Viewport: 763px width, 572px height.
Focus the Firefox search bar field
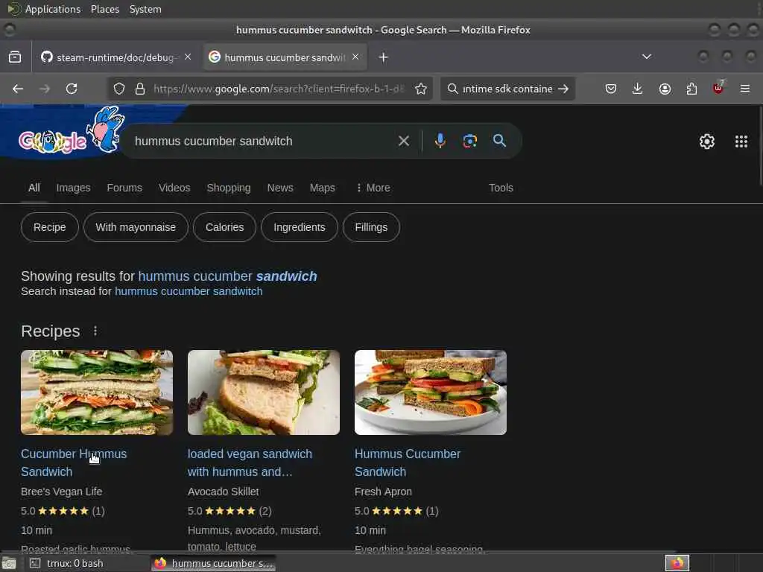[507, 89]
